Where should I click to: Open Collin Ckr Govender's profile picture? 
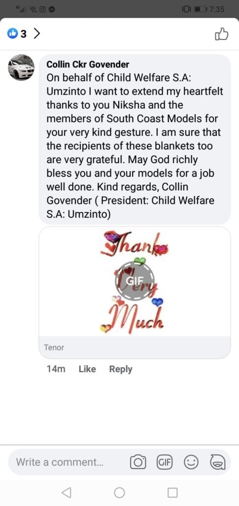[21, 67]
